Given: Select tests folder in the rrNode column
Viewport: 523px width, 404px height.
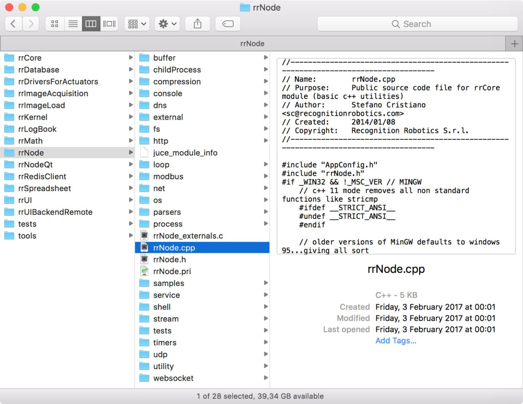Looking at the screenshot, I should 202,331.
